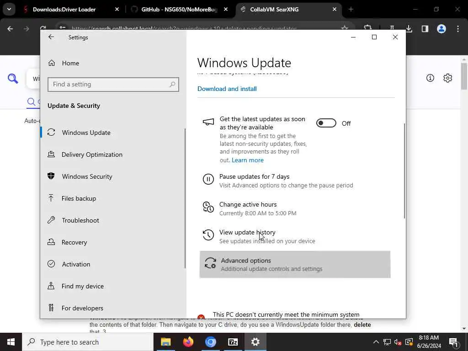The height and width of the screenshot is (351, 468).
Task: Click the magnifier icon in Find a setting
Action: click(172, 85)
